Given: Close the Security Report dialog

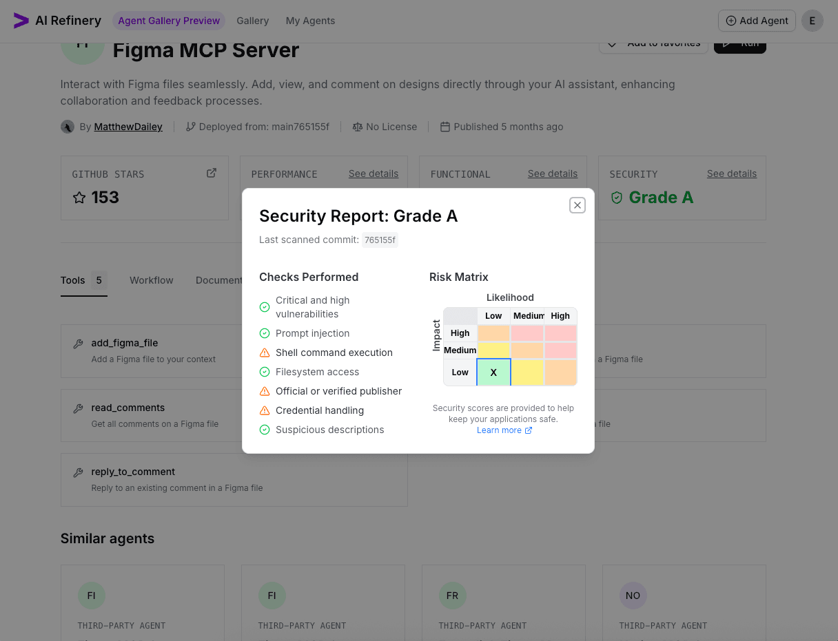Looking at the screenshot, I should pyautogui.click(x=578, y=205).
